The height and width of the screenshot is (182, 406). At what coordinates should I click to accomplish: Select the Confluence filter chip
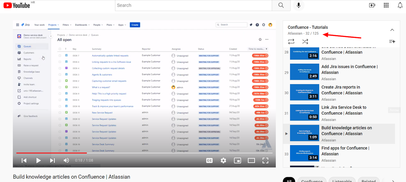click(312, 180)
